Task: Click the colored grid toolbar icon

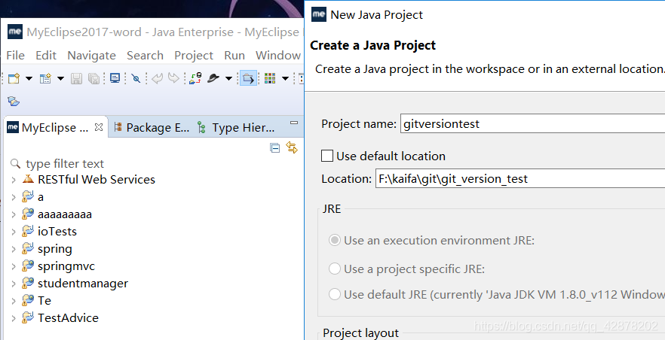Action: pos(270,78)
